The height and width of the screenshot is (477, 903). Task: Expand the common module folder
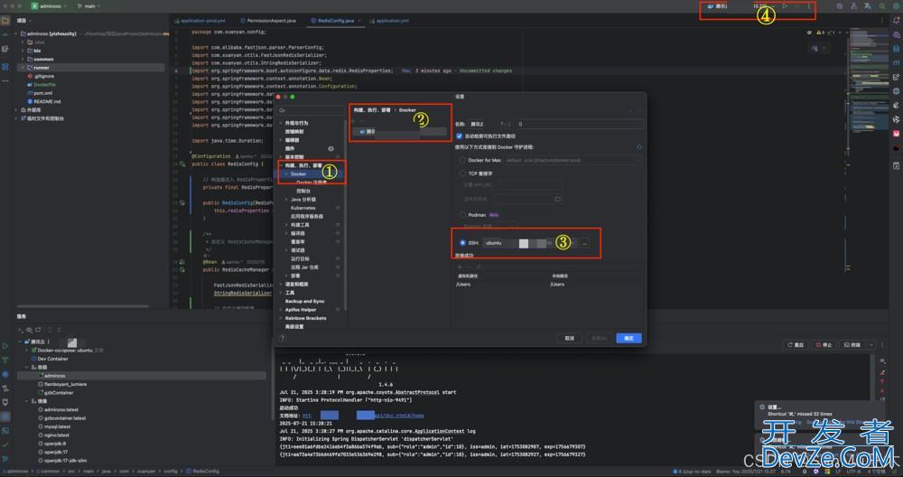pyautogui.click(x=23, y=59)
